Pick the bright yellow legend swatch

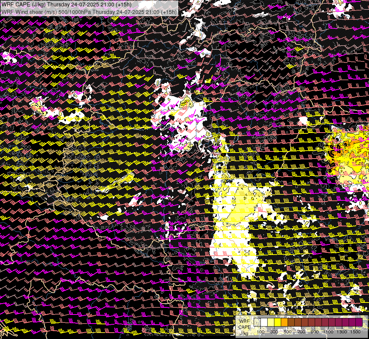click(x=278, y=322)
